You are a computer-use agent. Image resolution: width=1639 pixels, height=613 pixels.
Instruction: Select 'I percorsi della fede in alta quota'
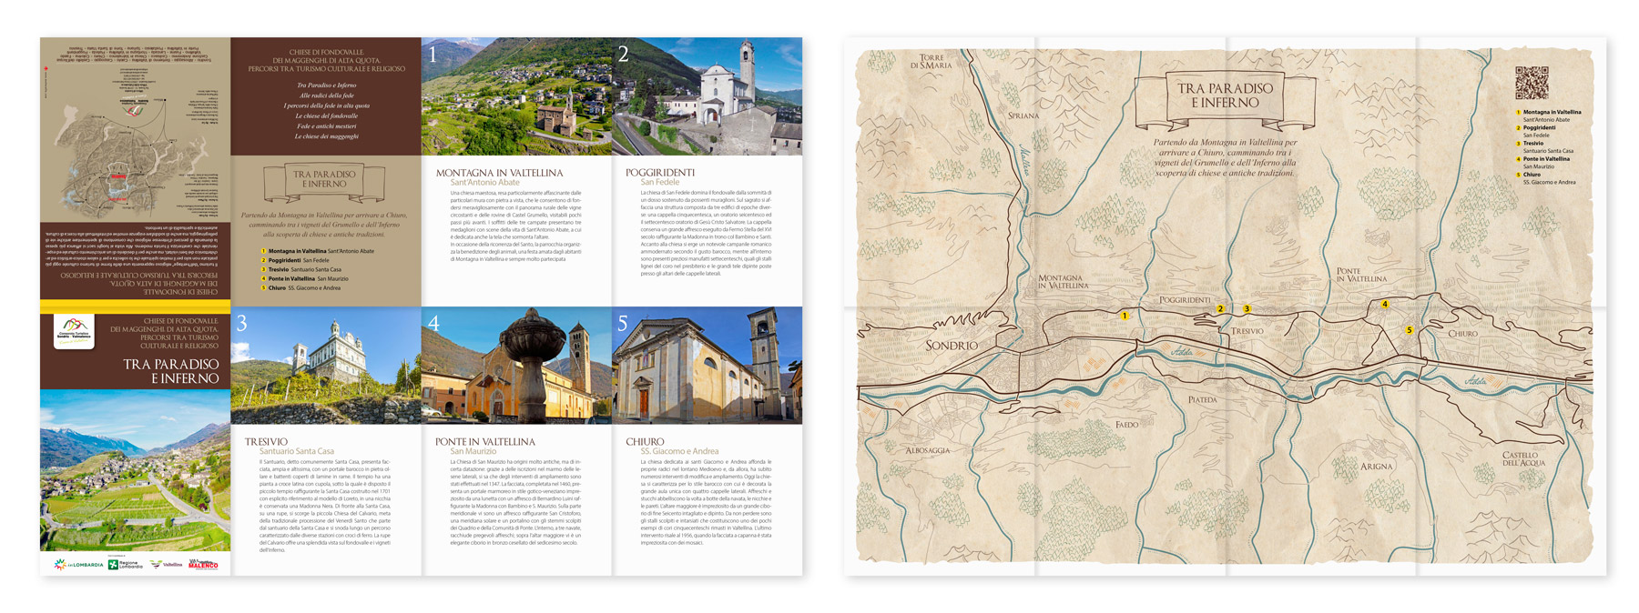pos(326,106)
